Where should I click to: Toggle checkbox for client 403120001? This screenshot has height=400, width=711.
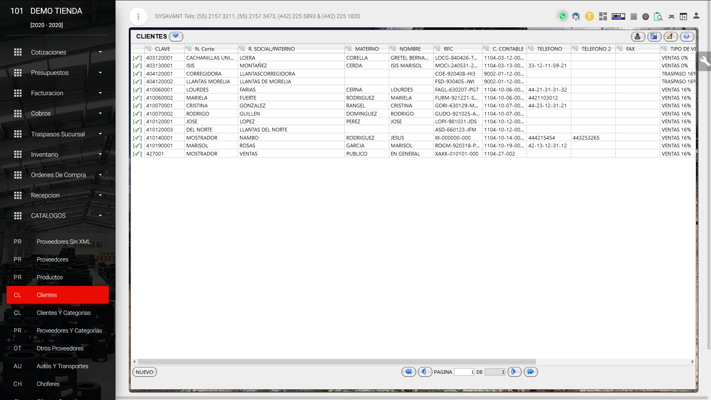coord(137,58)
